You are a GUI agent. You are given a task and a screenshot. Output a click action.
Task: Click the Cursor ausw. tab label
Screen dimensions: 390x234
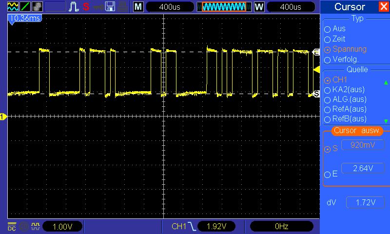point(357,131)
